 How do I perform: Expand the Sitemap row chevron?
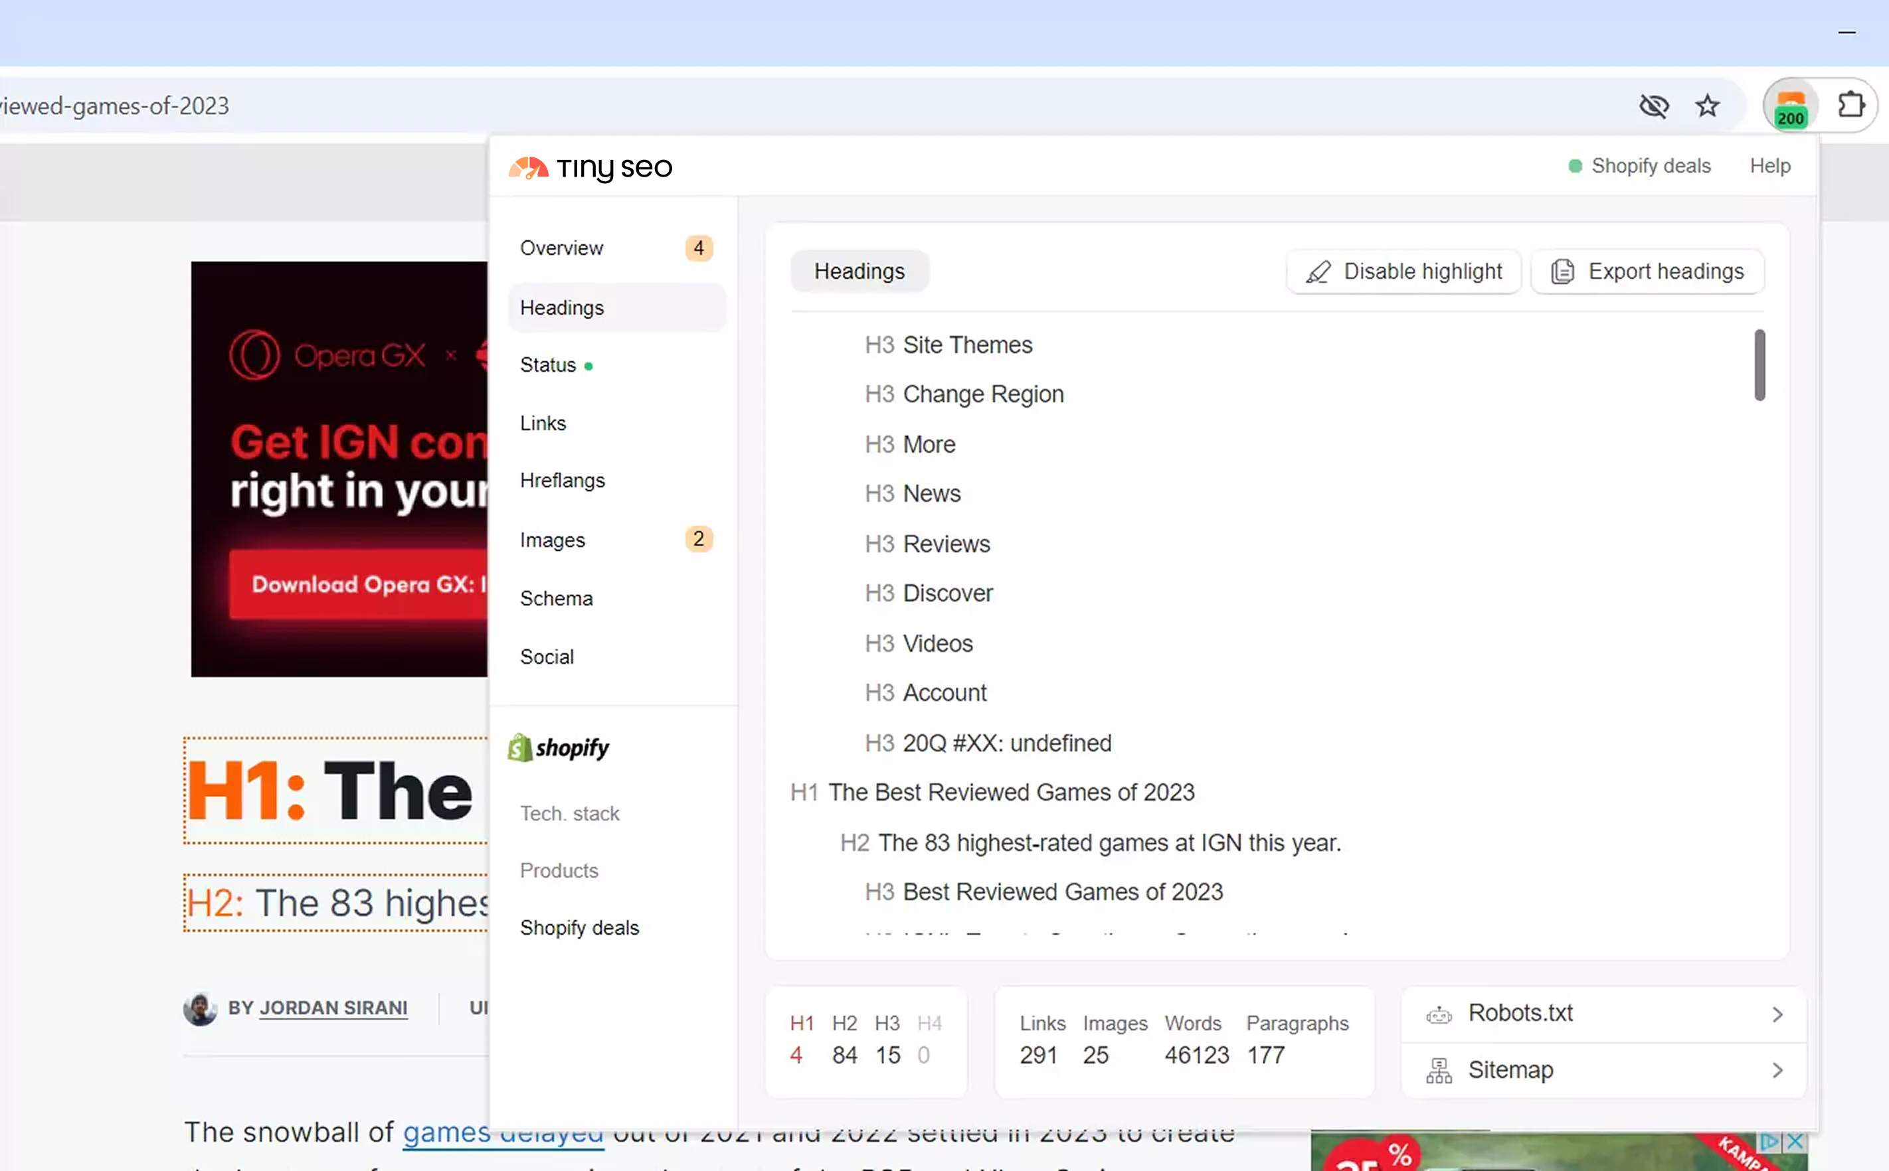pos(1777,1070)
